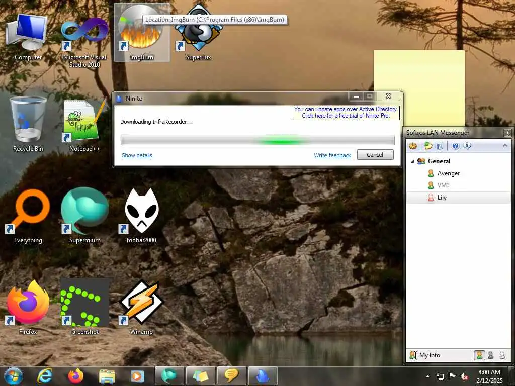Click Write feedback link in Ninite

[x=332, y=155]
